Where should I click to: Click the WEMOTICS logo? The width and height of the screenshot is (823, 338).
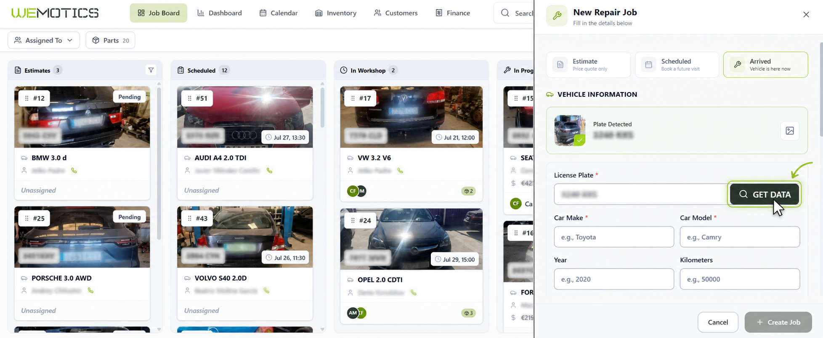pos(55,13)
